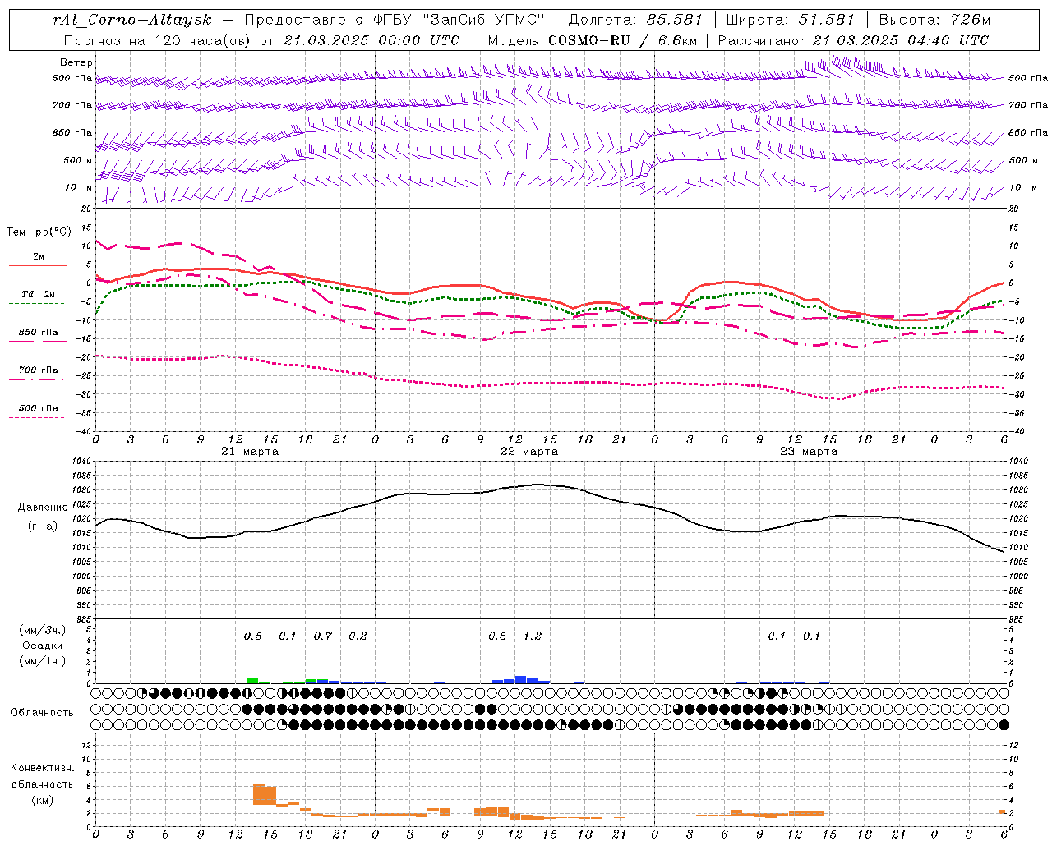The width and height of the screenshot is (1052, 841).
Task: Click the calculation timestamp 21.03.2025 04:40 UTC
Action: tap(901, 40)
